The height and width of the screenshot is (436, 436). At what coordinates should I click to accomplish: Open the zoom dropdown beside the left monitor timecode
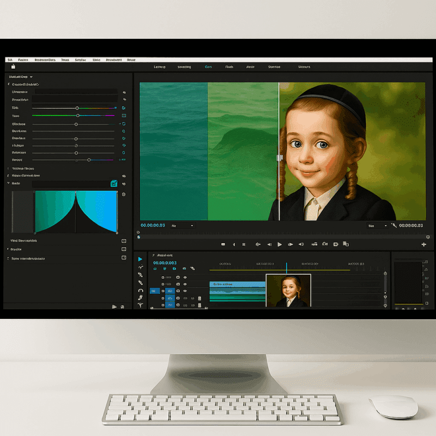point(183,225)
